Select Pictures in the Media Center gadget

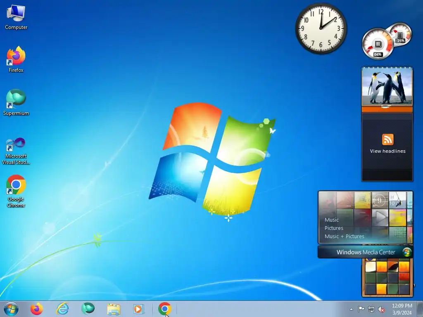[x=334, y=228]
